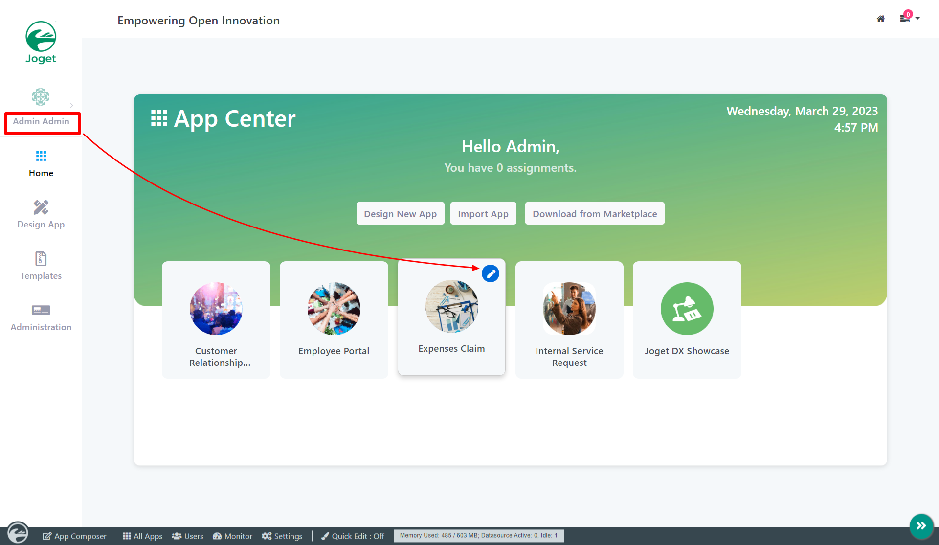Click Download from Marketplace button

click(594, 214)
